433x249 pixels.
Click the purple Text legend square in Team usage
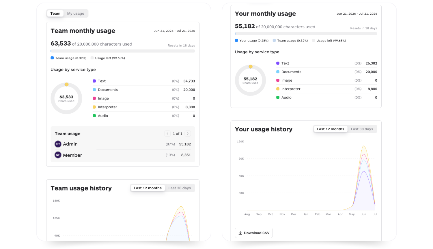pyautogui.click(x=94, y=81)
